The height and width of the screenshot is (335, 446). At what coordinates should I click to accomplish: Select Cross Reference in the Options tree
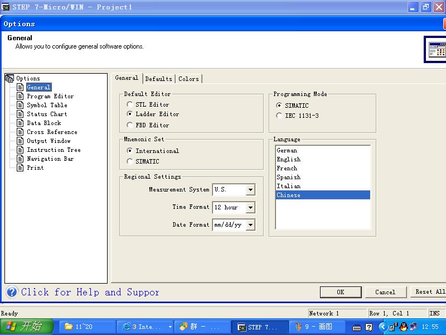tap(52, 132)
